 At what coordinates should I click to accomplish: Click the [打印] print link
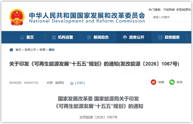(x=80, y=83)
